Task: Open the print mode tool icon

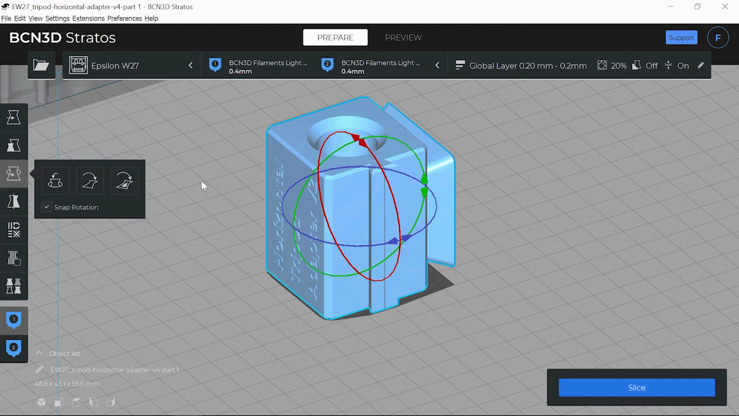Action: (14, 285)
